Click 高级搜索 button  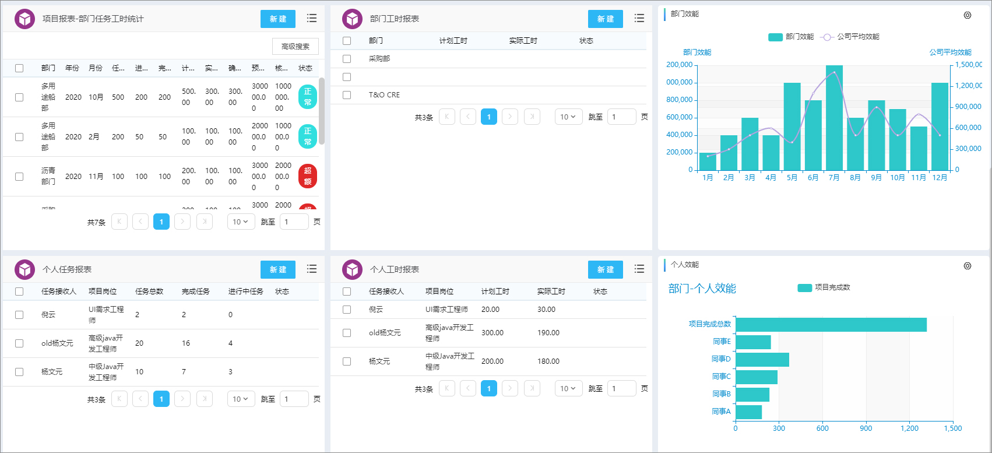296,47
